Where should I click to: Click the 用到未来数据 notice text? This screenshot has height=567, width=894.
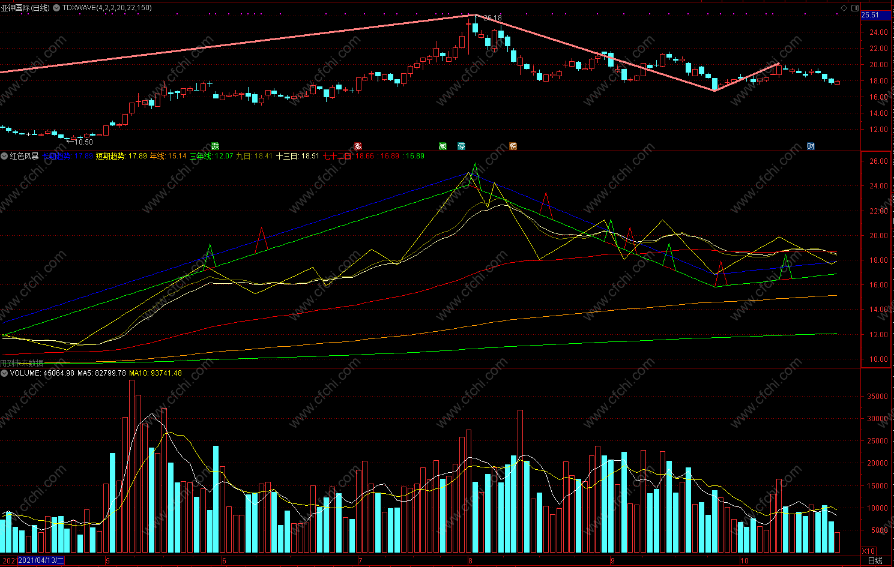pyautogui.click(x=22, y=363)
